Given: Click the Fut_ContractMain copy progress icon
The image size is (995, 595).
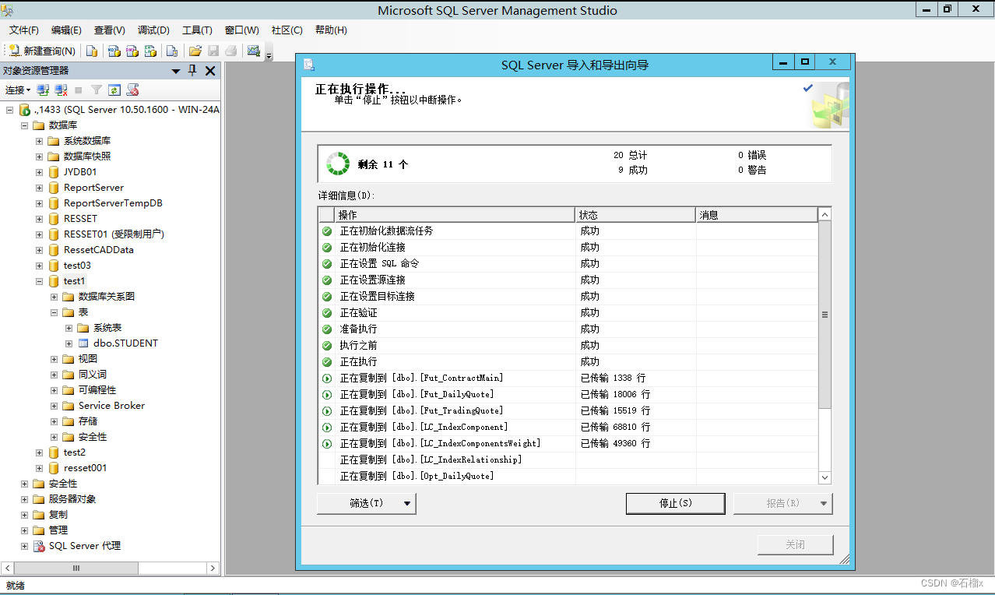Looking at the screenshot, I should tap(327, 378).
